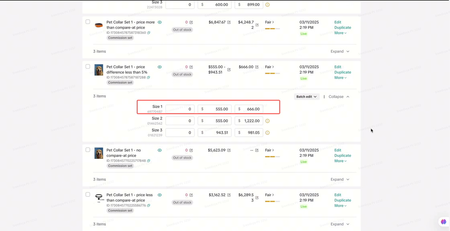The width and height of the screenshot is (450, 231).
Task: Open the Batch edit dropdown
Action: [306, 97]
